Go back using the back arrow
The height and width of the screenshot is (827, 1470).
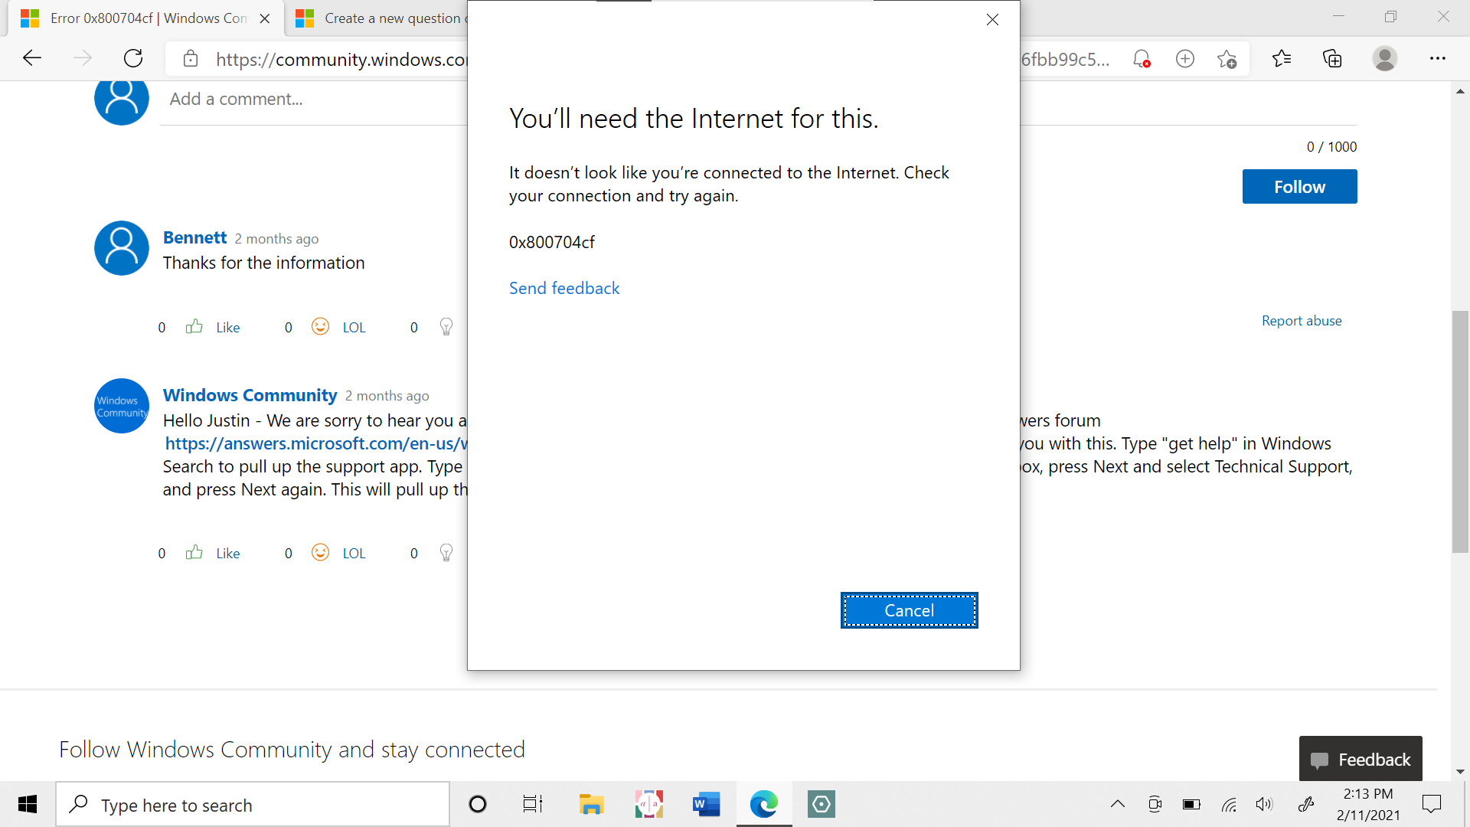click(32, 58)
